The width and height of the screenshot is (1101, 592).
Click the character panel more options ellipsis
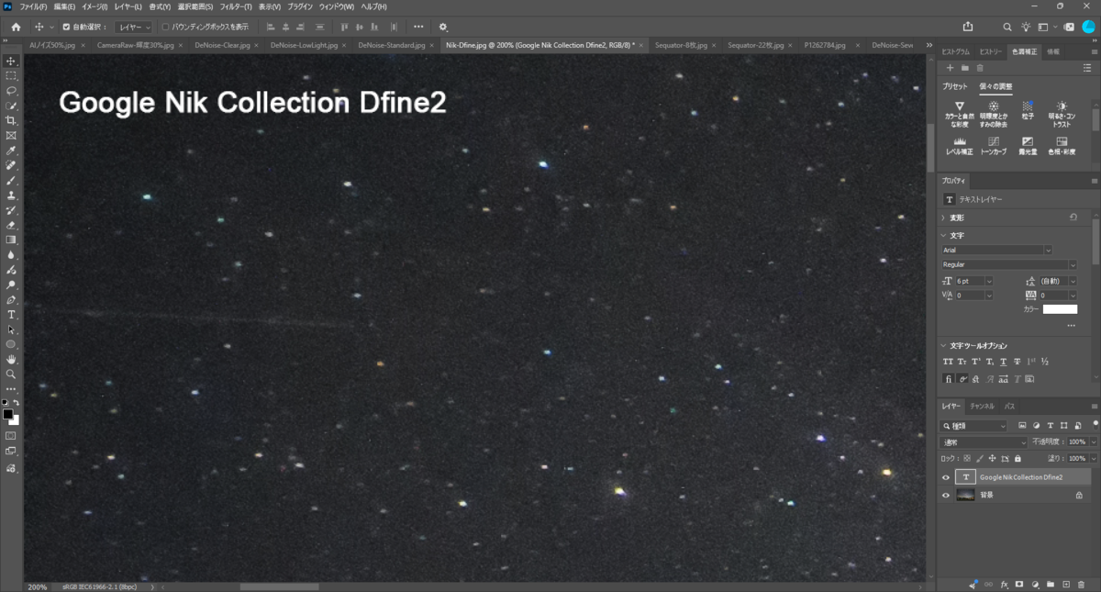[x=1071, y=326]
